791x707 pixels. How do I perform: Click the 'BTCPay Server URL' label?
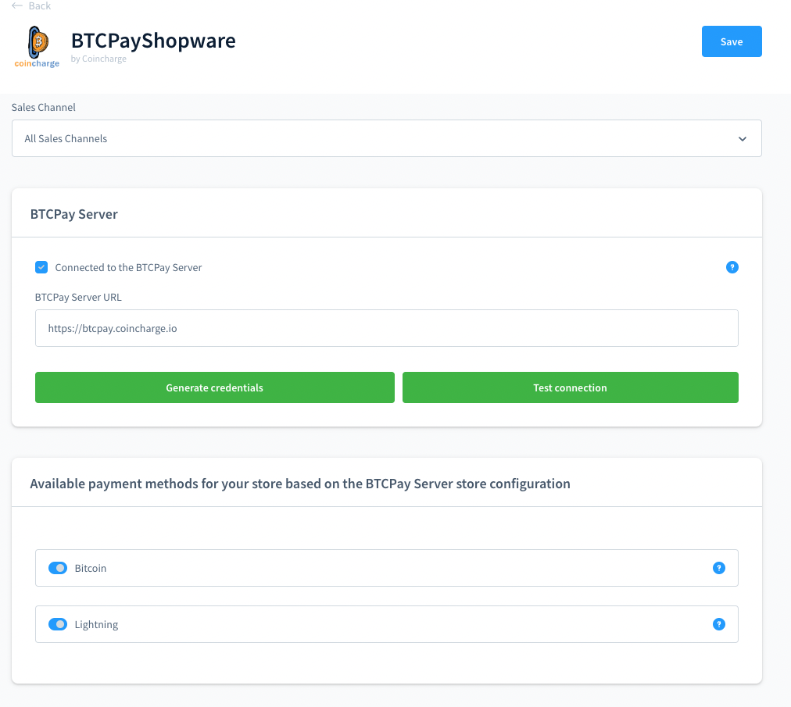[78, 297]
